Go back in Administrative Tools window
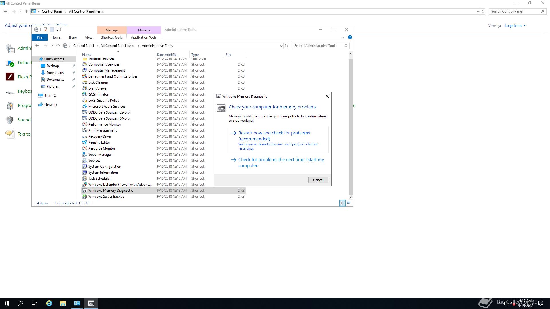 37,46
